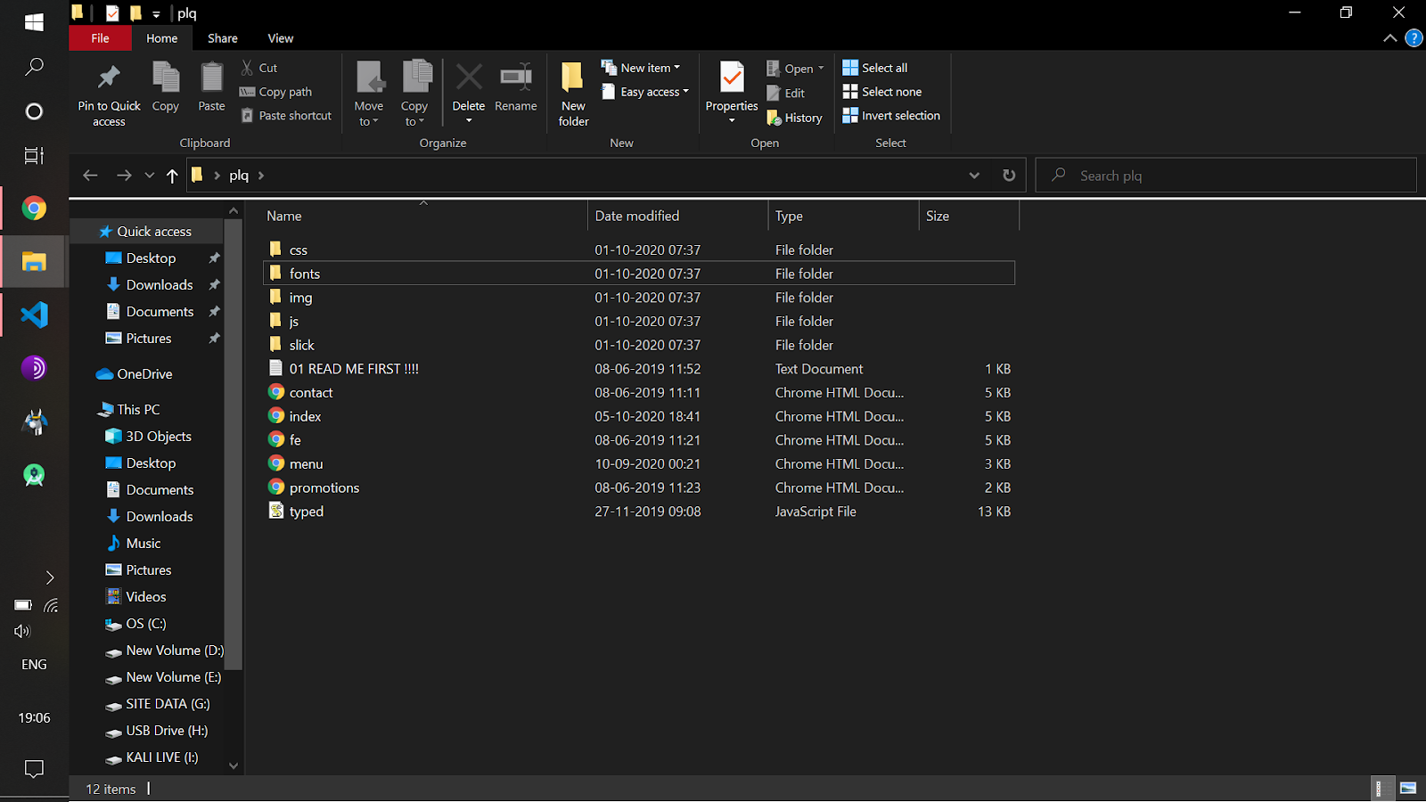
Task: Select the promotions HTML file
Action: click(x=639, y=487)
